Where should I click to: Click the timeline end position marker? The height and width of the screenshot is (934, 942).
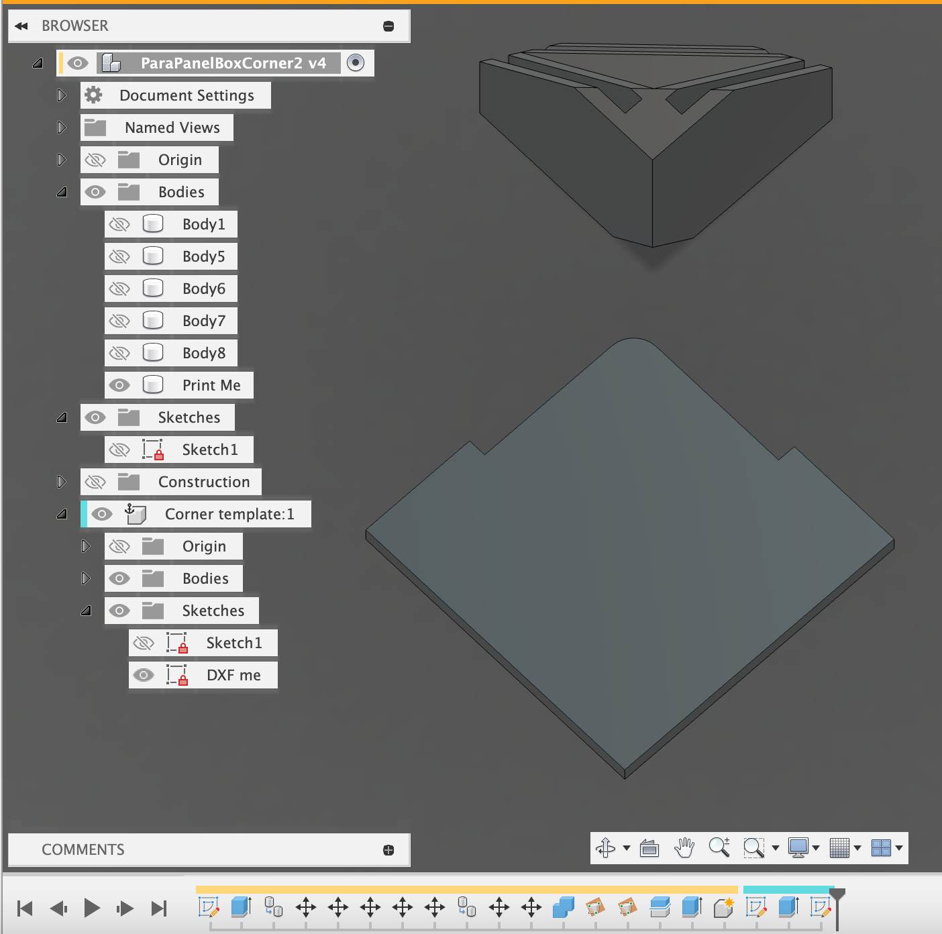coord(837,896)
